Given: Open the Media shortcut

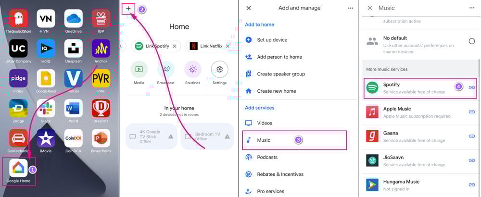Looking at the screenshot, I should [139, 69].
